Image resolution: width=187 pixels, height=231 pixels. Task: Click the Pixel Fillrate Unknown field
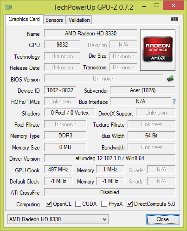point(65,124)
